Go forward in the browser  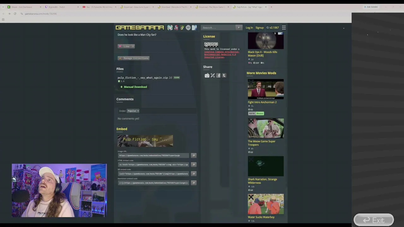9,14
